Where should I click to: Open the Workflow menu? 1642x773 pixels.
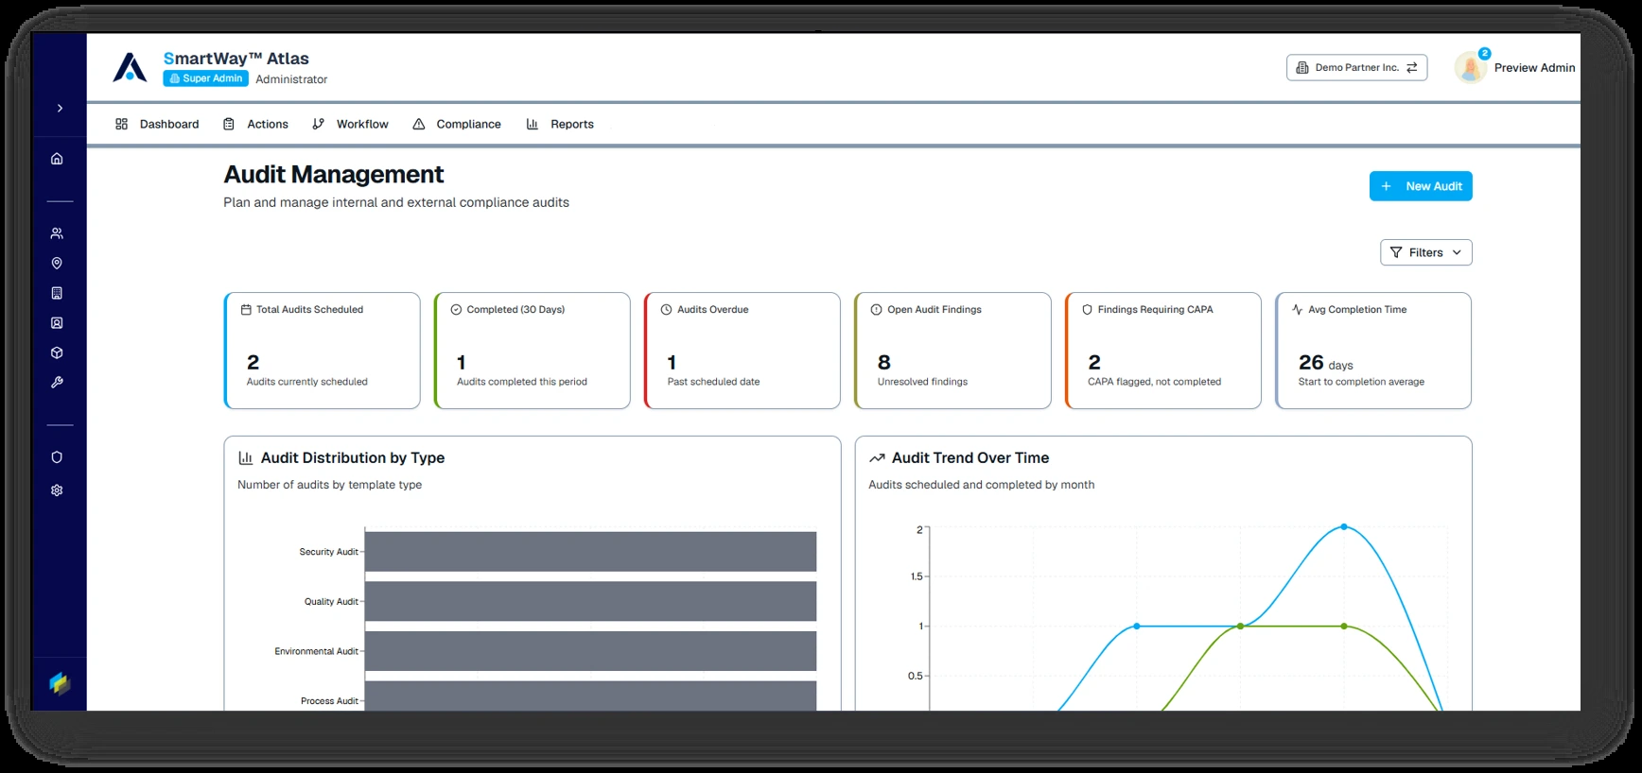point(350,124)
